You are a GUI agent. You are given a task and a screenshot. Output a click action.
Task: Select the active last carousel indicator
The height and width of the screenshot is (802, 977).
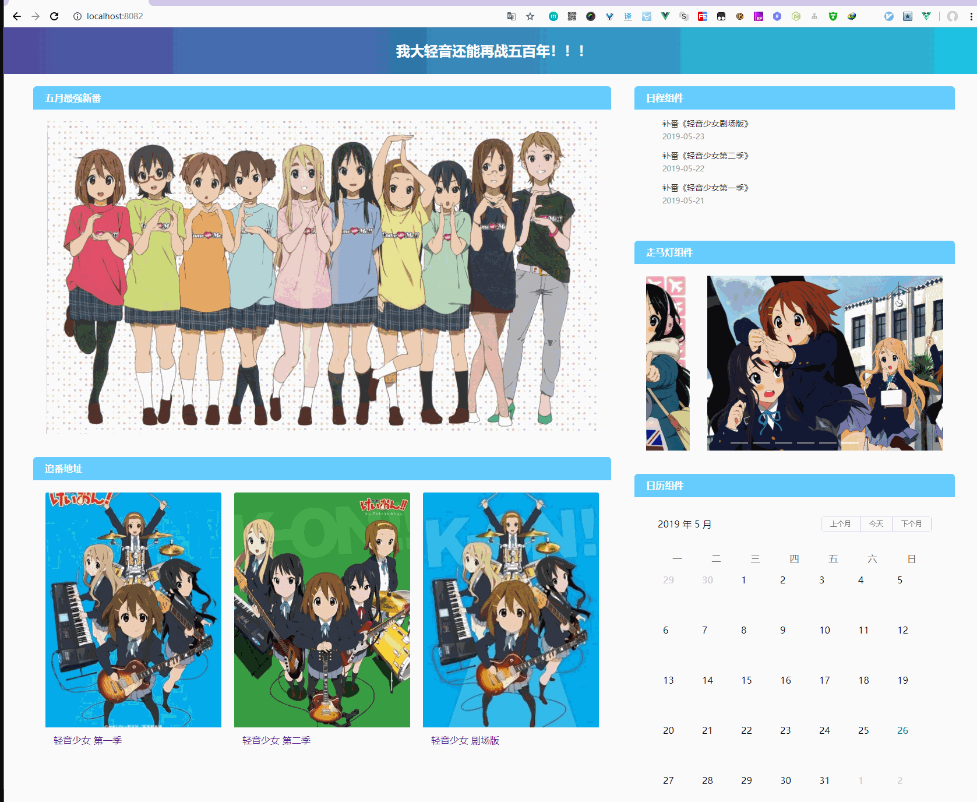pyautogui.click(x=850, y=443)
